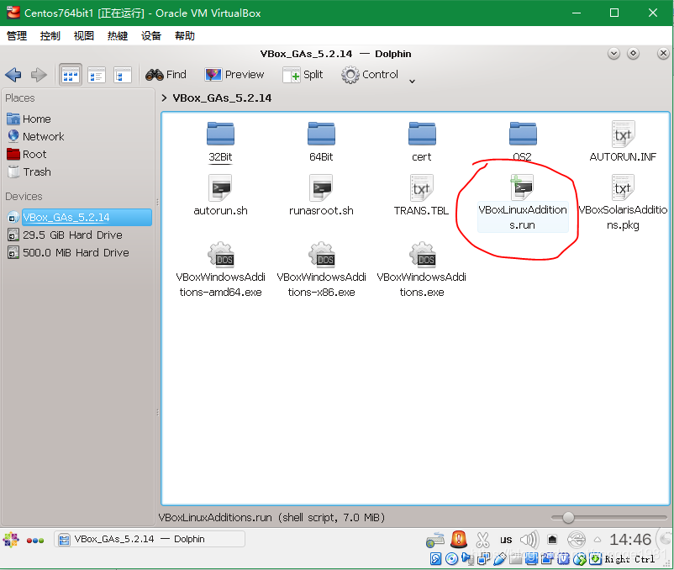
Task: Select the autorun.sh script
Action: tap(220, 195)
